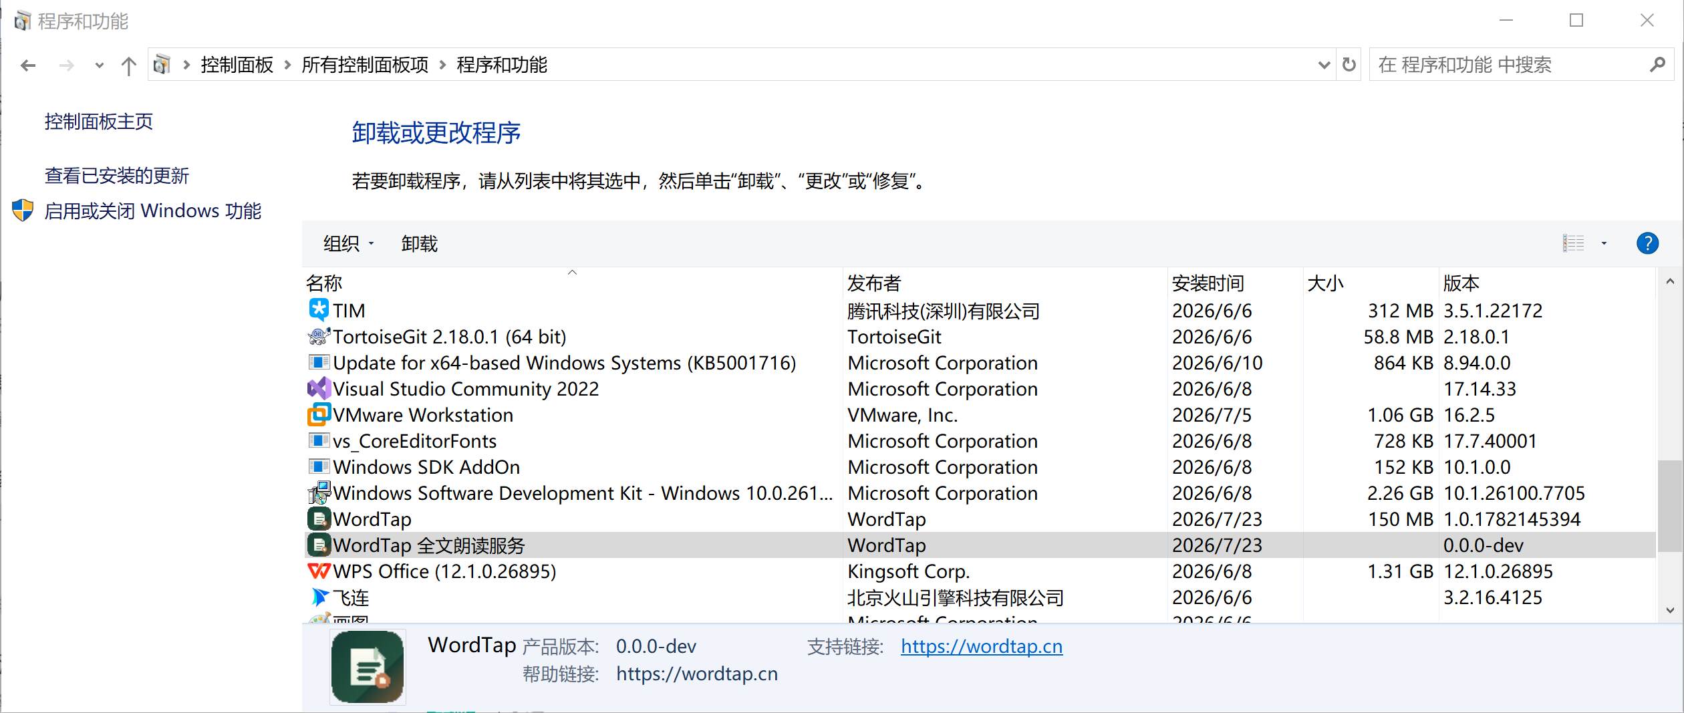
Task: Sort by 版本 column header
Action: (x=1547, y=283)
